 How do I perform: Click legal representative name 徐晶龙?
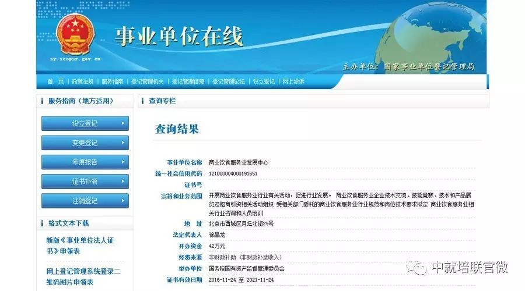click(217, 235)
